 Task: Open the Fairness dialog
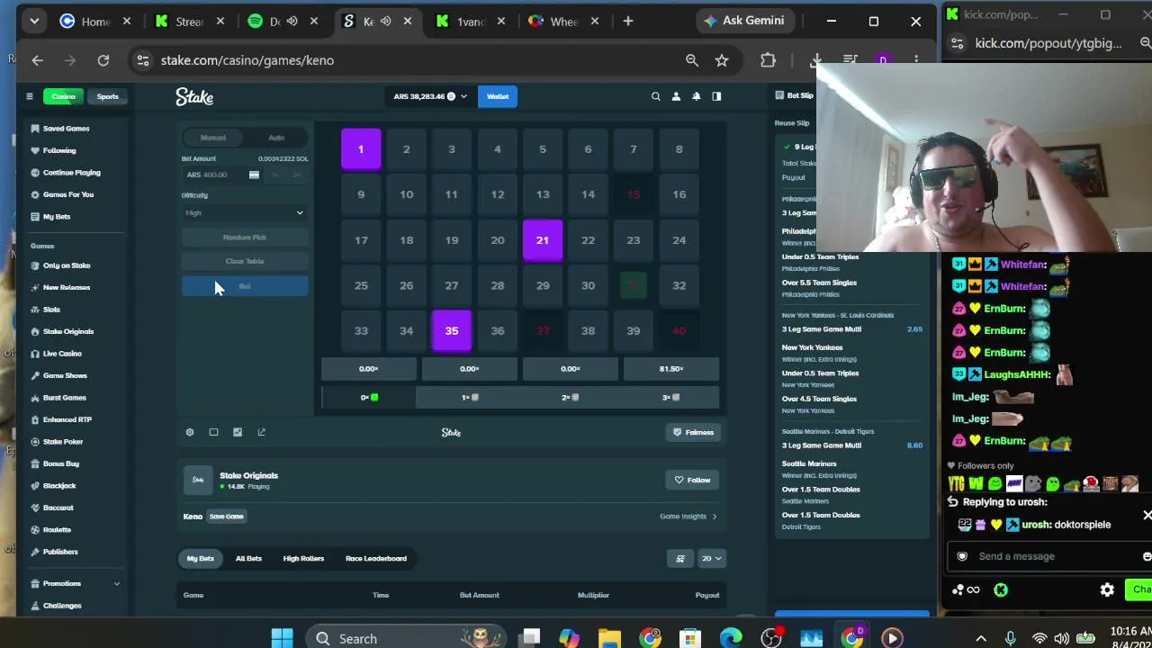point(693,433)
